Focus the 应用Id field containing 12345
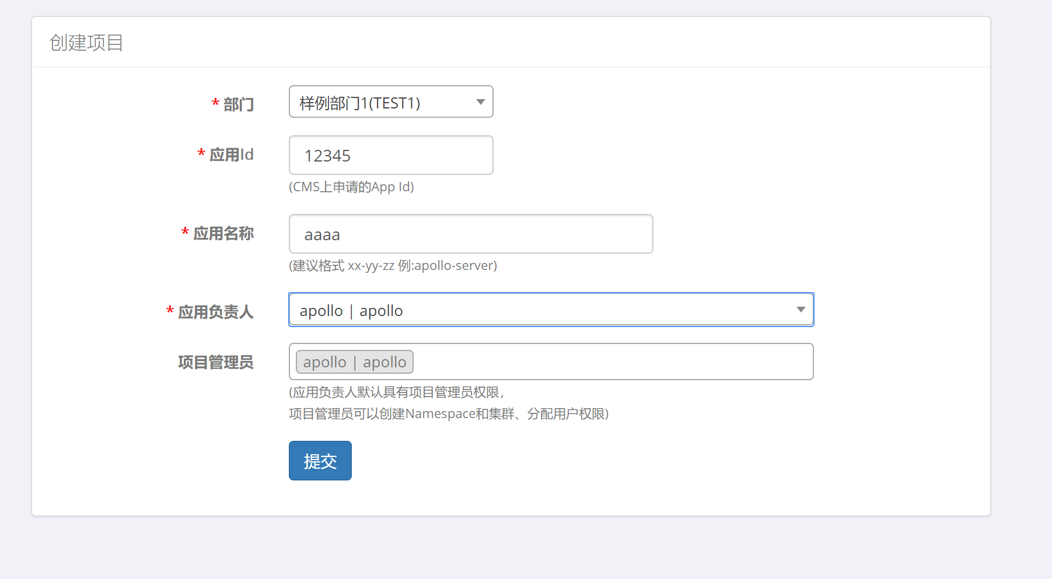 point(391,156)
